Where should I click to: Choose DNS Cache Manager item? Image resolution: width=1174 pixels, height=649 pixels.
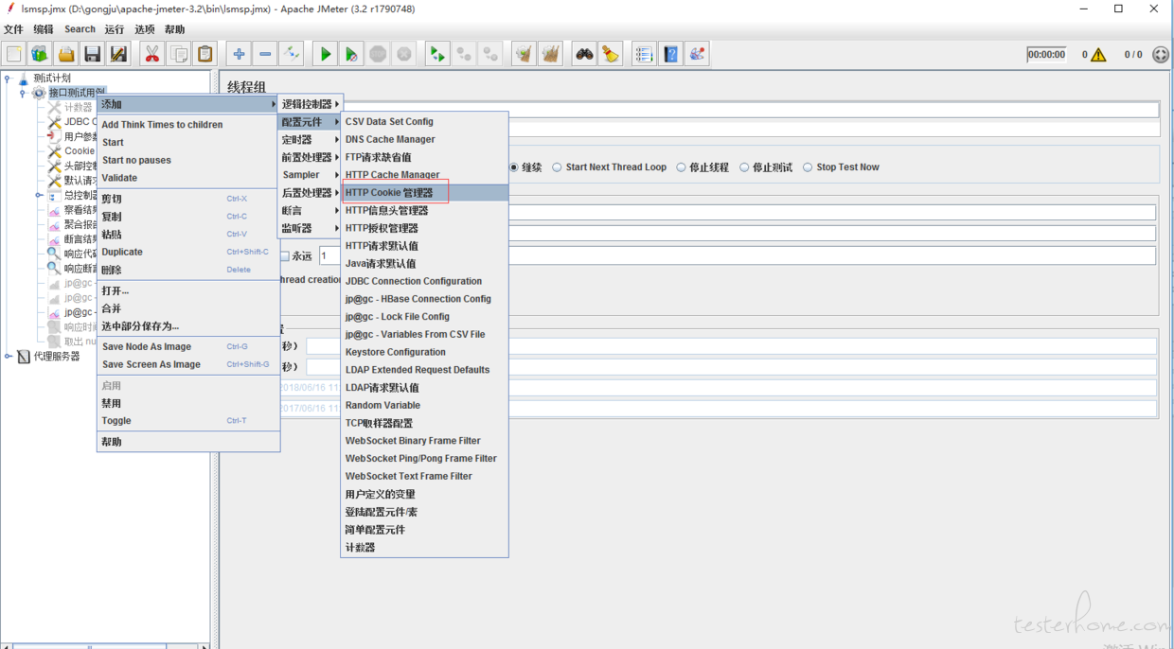[x=424, y=140]
